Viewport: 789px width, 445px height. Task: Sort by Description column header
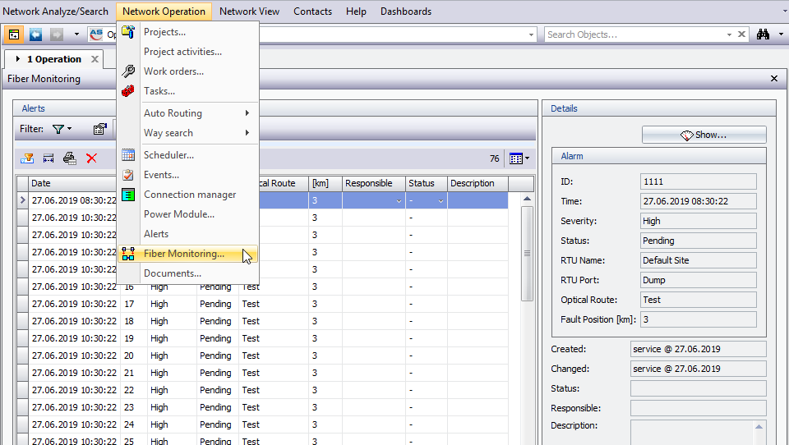pos(478,184)
